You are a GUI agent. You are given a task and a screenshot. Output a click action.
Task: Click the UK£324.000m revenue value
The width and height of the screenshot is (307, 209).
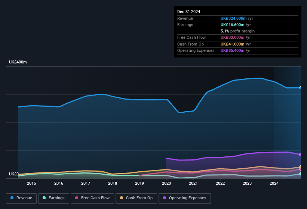pos(233,18)
